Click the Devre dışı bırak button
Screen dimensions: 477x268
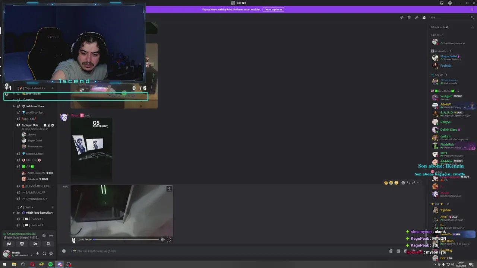(273, 9)
